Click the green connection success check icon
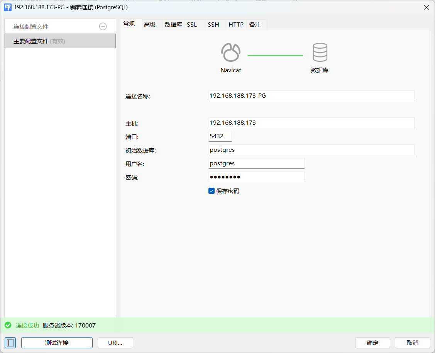This screenshot has width=435, height=353. [x=8, y=325]
